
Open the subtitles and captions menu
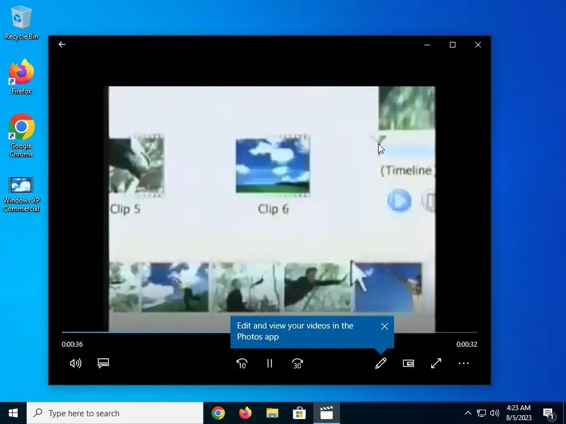point(103,363)
